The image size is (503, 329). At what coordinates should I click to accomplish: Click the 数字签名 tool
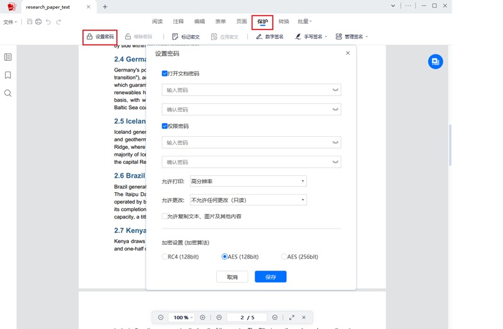(x=270, y=36)
